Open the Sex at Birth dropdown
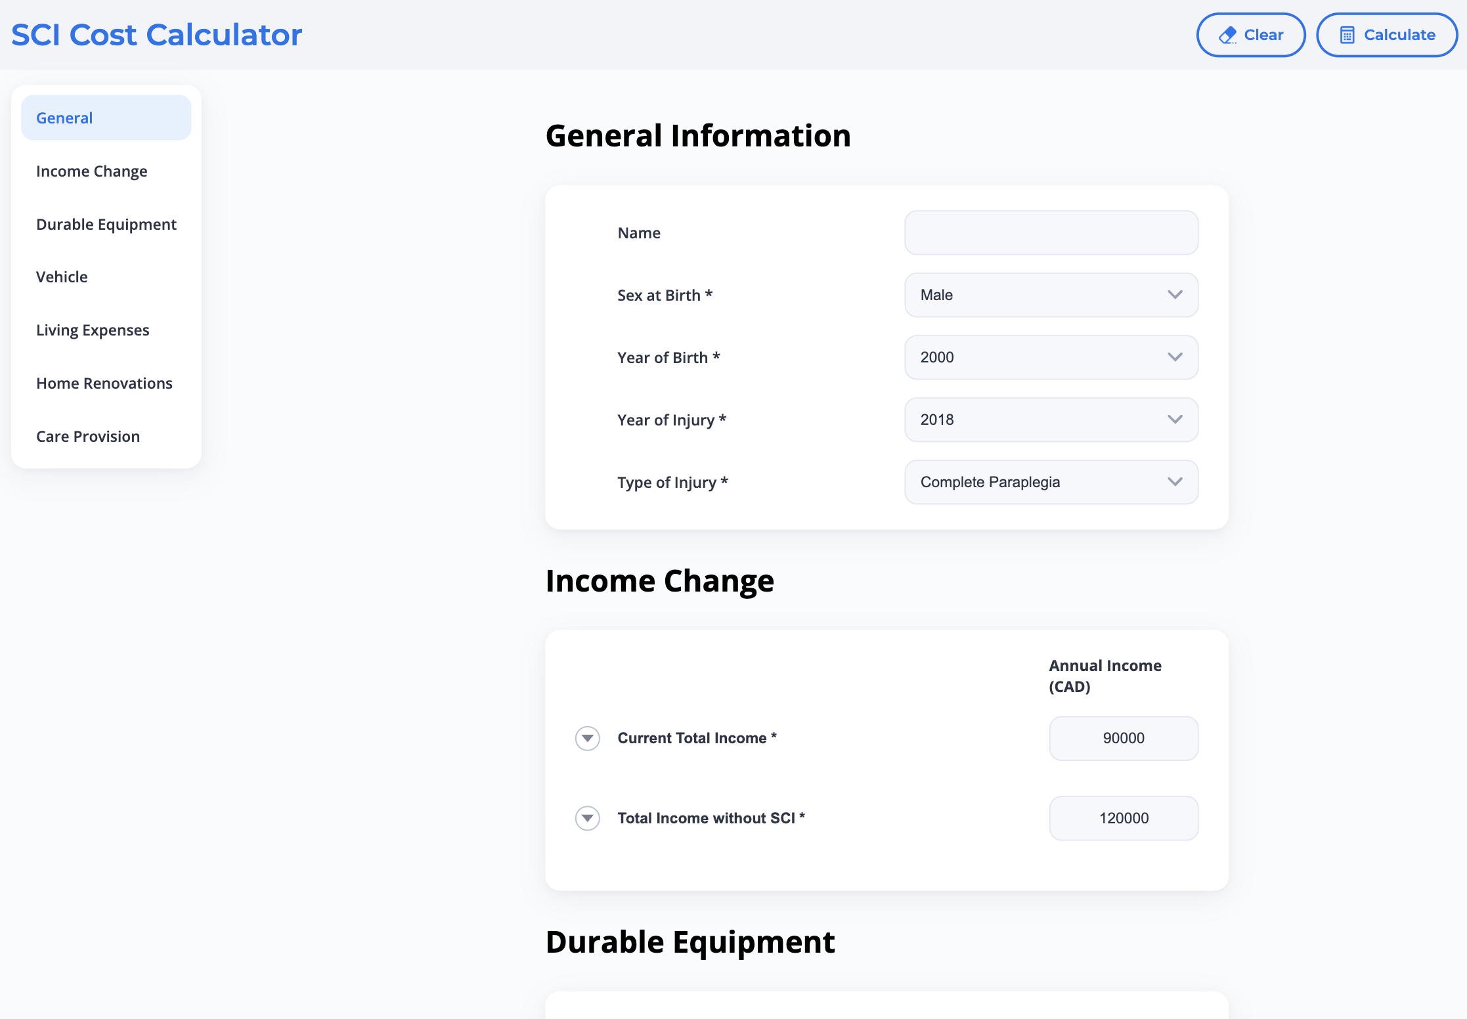The image size is (1467, 1019). tap(1051, 295)
